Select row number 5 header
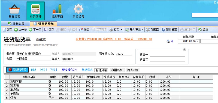This screenshot has width=218, height=103. click(7, 98)
